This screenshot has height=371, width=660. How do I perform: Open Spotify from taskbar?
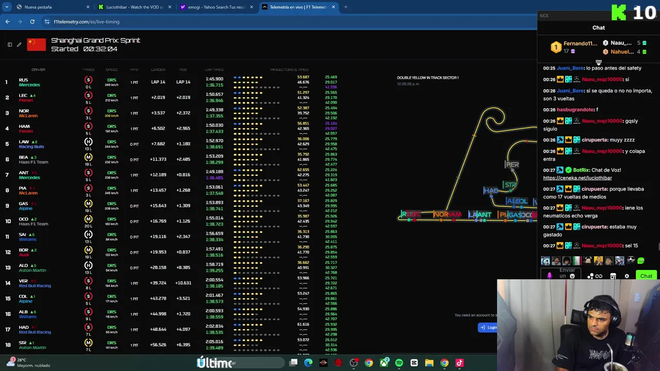(399, 363)
